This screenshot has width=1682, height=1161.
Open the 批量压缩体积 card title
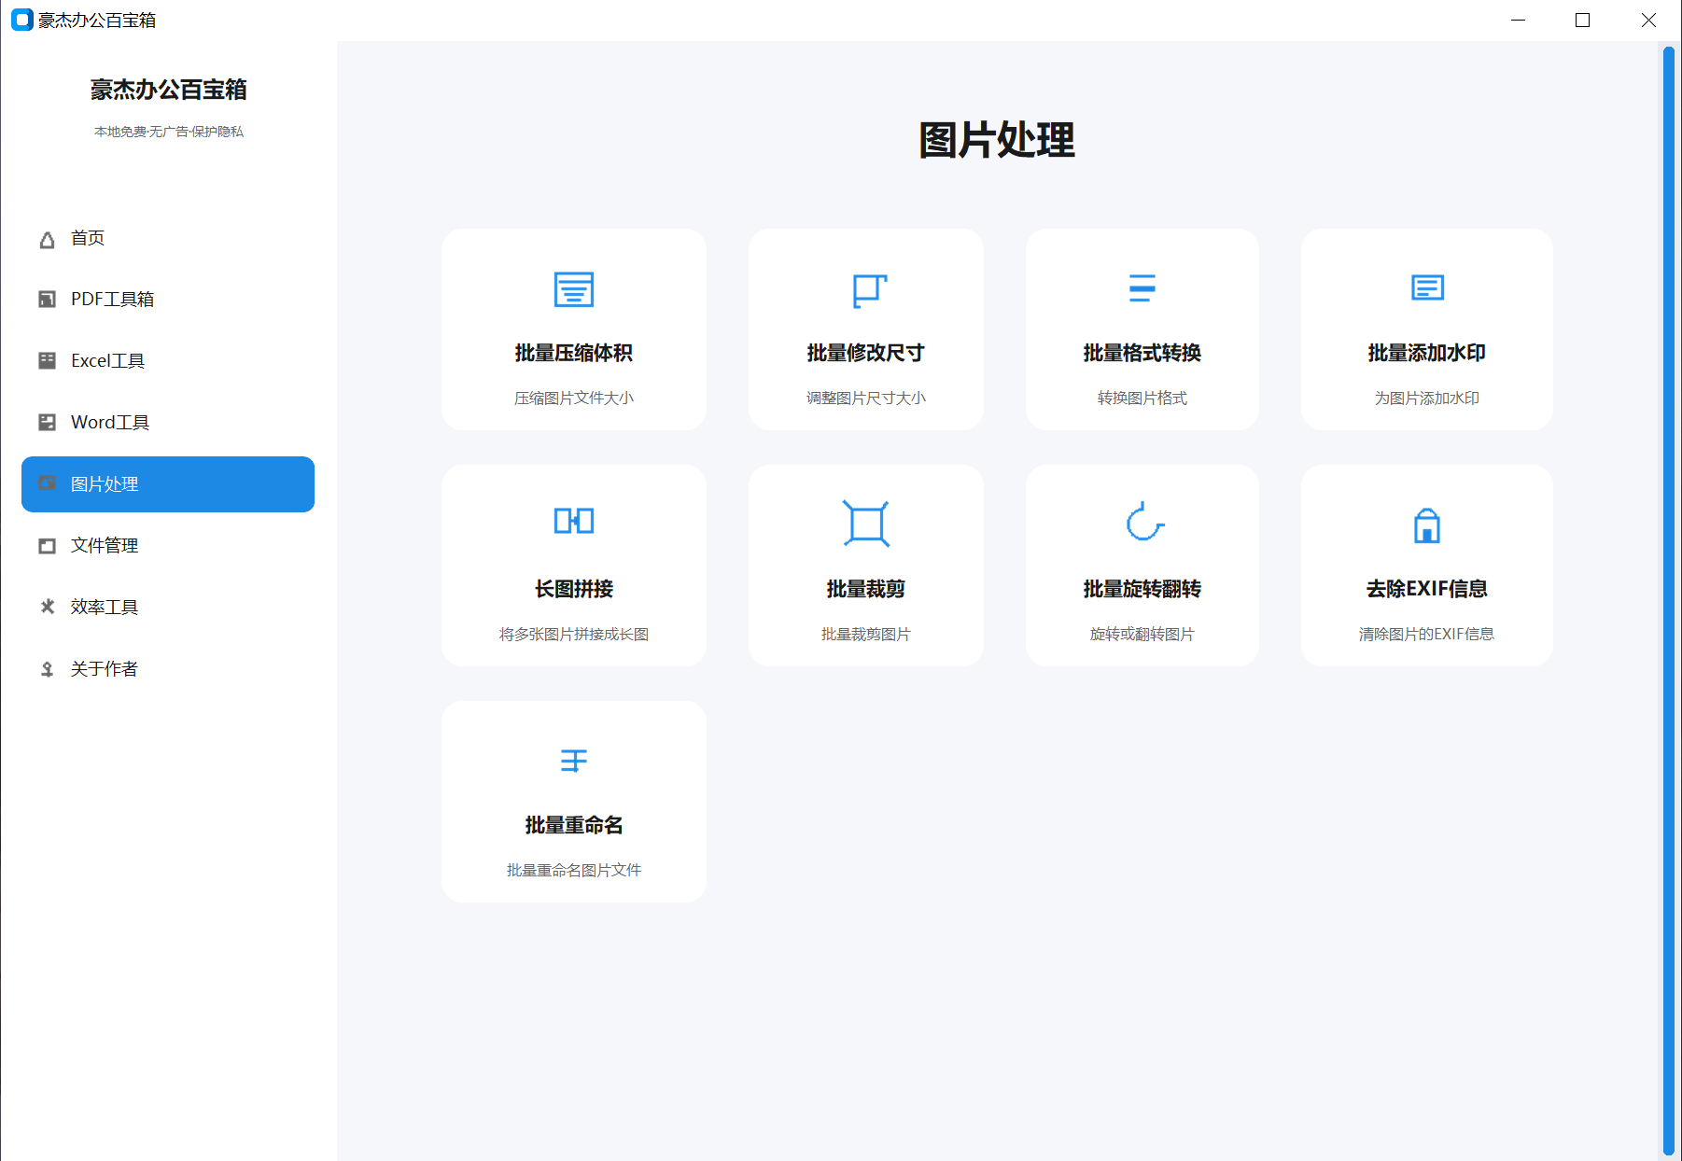pyautogui.click(x=574, y=353)
